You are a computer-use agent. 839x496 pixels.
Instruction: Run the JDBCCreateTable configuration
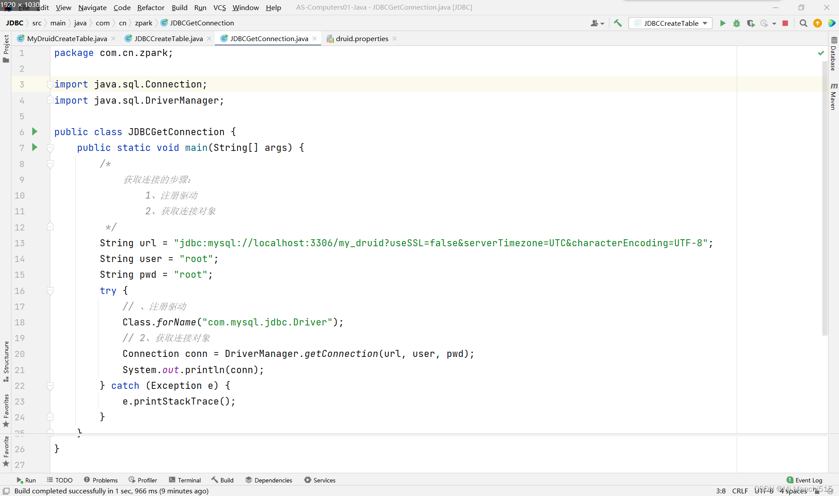click(723, 23)
